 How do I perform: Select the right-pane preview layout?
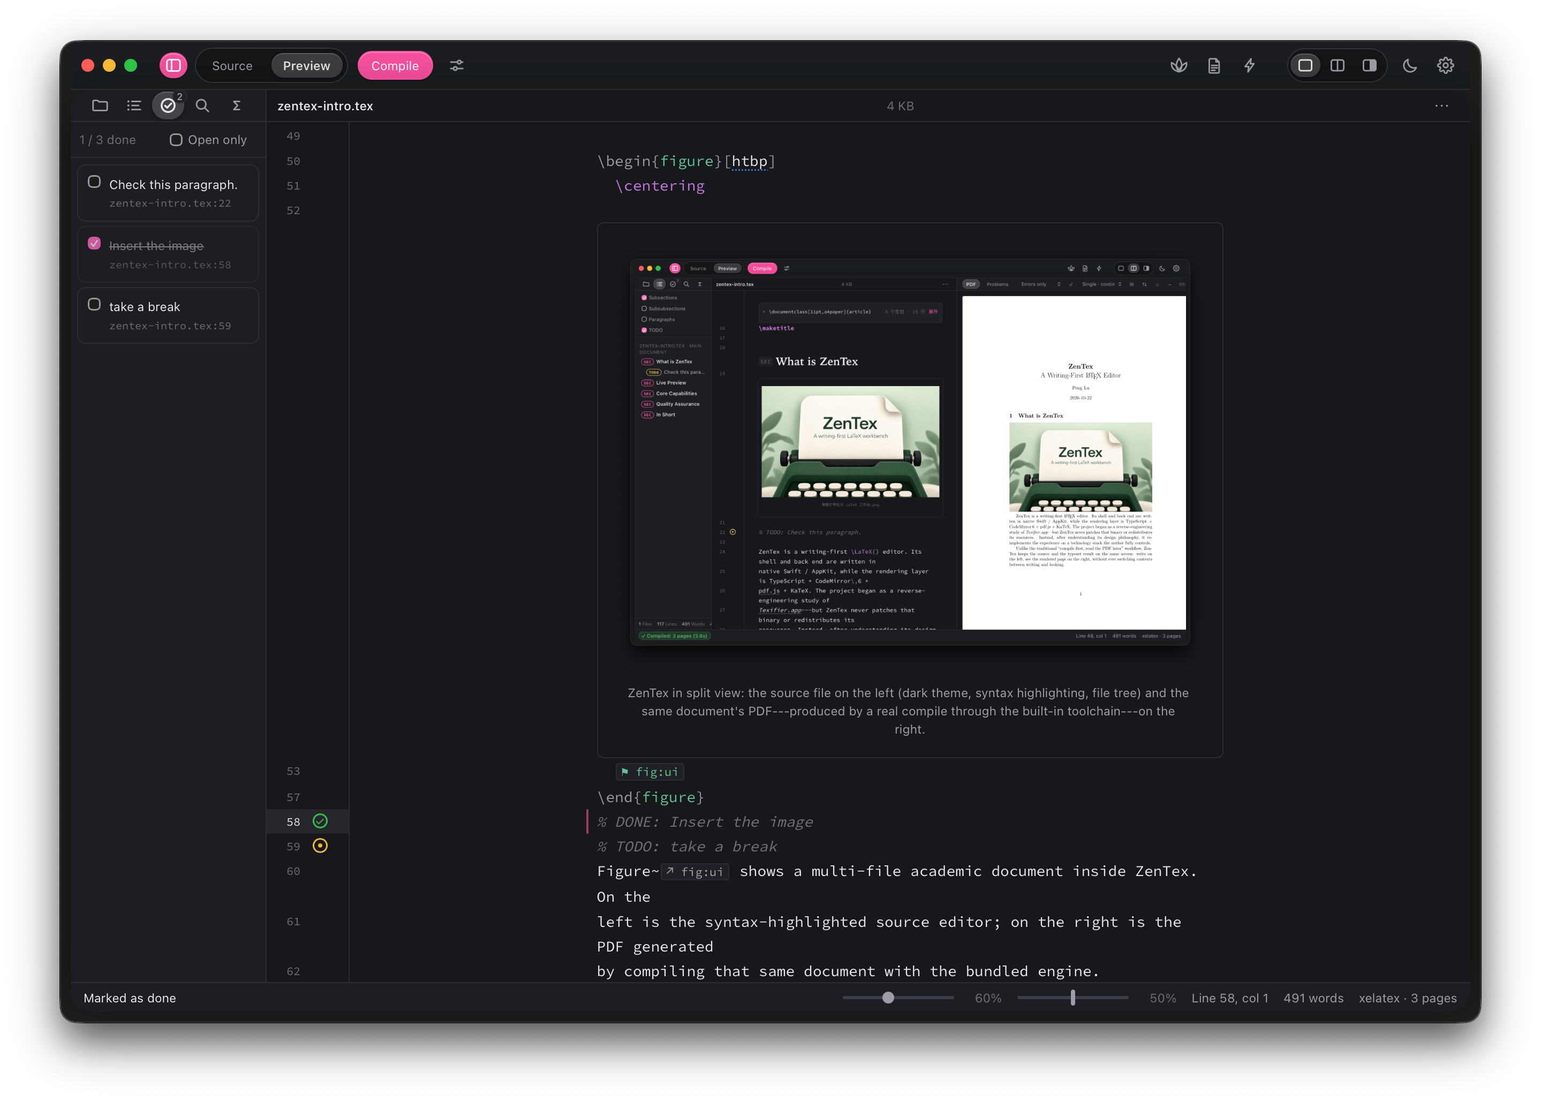(1369, 65)
